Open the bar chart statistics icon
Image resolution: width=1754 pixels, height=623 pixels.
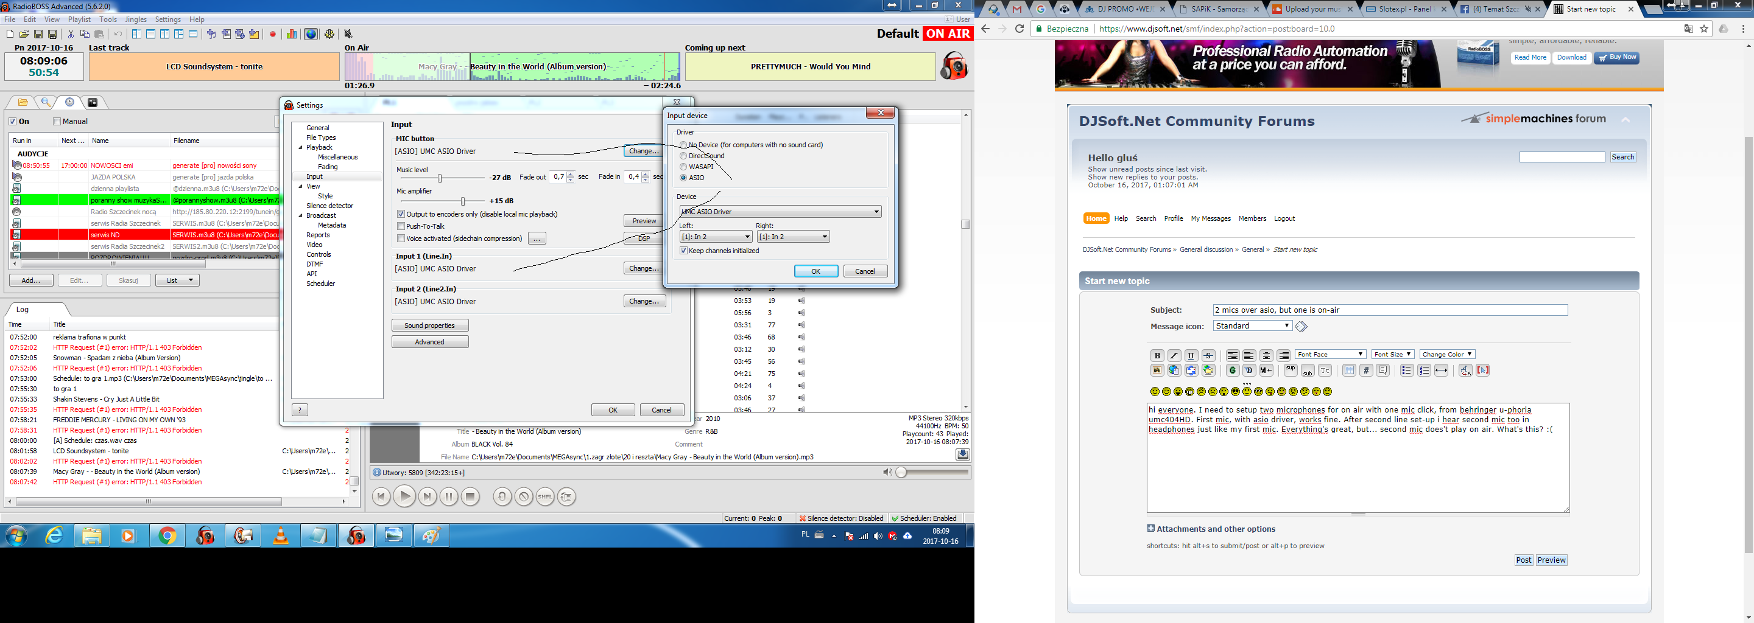(x=292, y=34)
